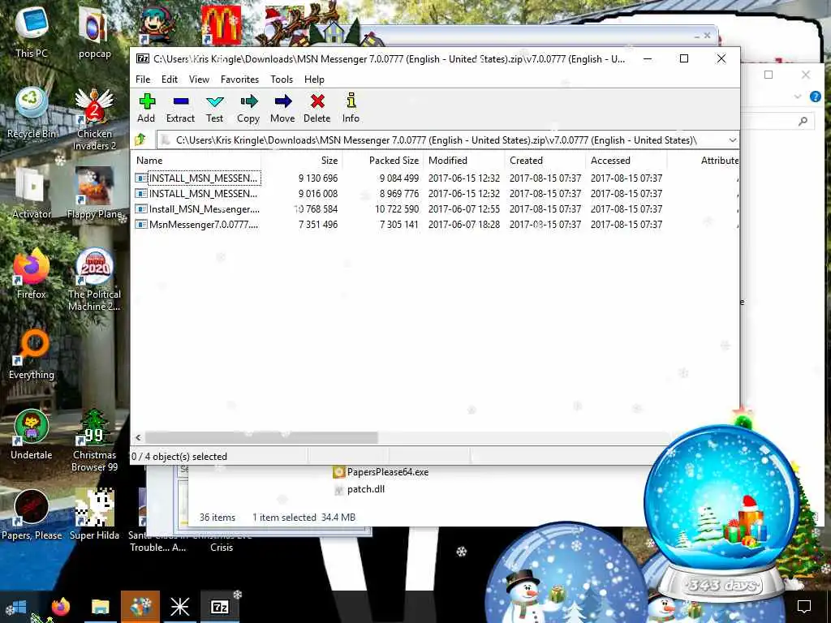Screen dimensions: 831x623
Task: Open The Political Machine 2020 desktop icon
Action: pyautogui.click(x=94, y=280)
